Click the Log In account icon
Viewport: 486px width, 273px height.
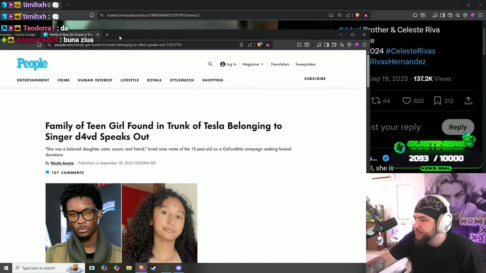tap(228, 64)
